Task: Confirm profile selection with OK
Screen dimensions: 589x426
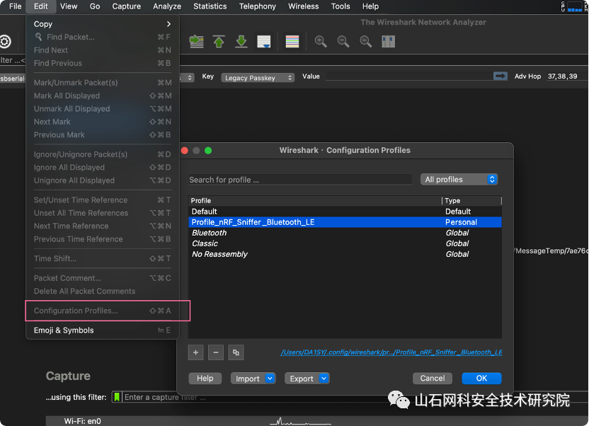Action: coord(481,379)
